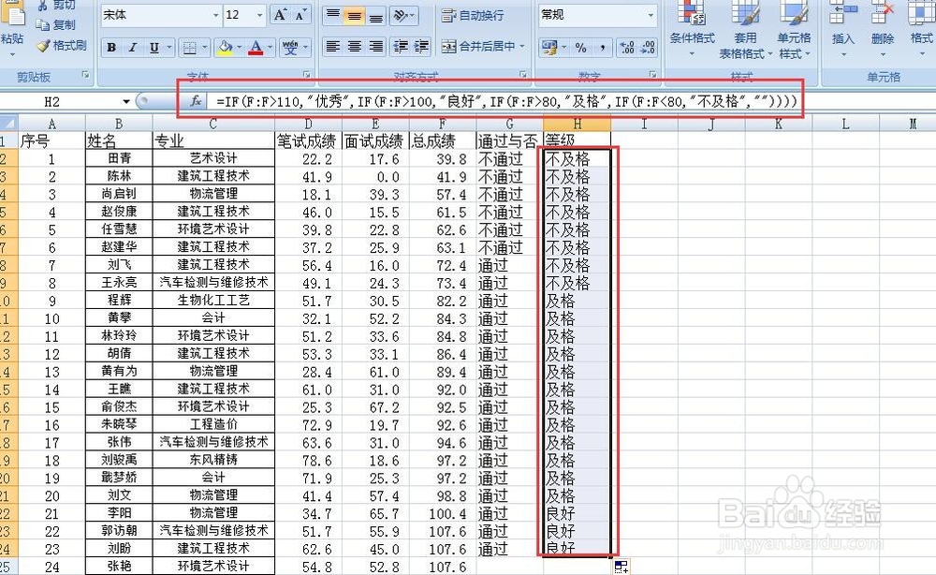Apply the percent style icon
936x575 pixels.
[579, 46]
